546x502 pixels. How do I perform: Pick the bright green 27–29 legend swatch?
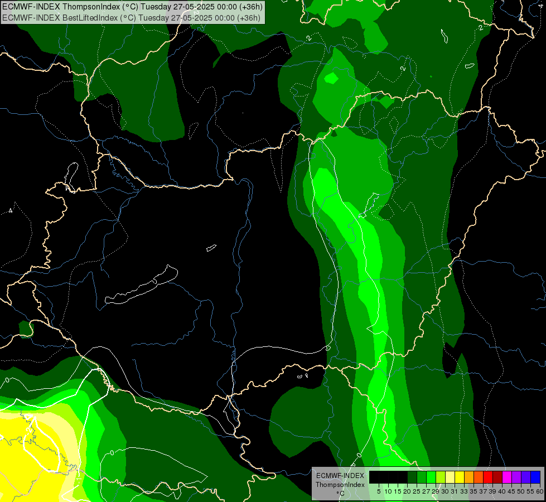pos(431,477)
